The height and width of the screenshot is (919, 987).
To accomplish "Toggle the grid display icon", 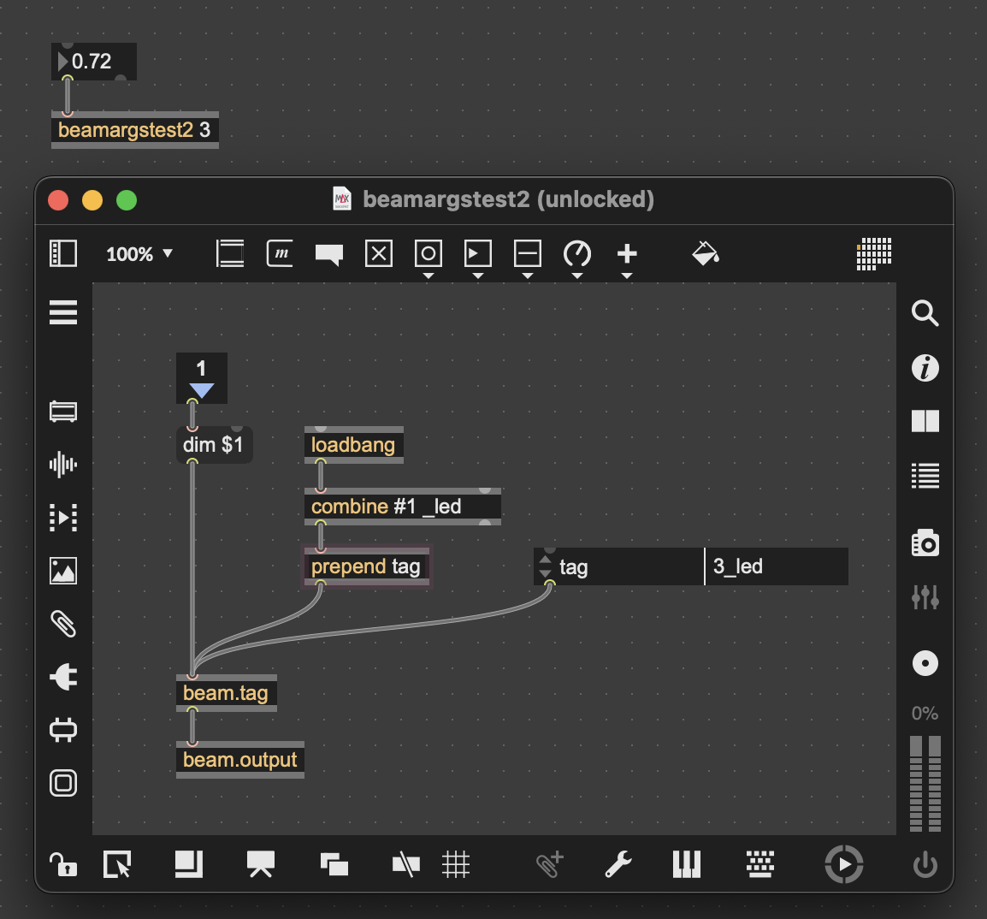I will (x=456, y=864).
